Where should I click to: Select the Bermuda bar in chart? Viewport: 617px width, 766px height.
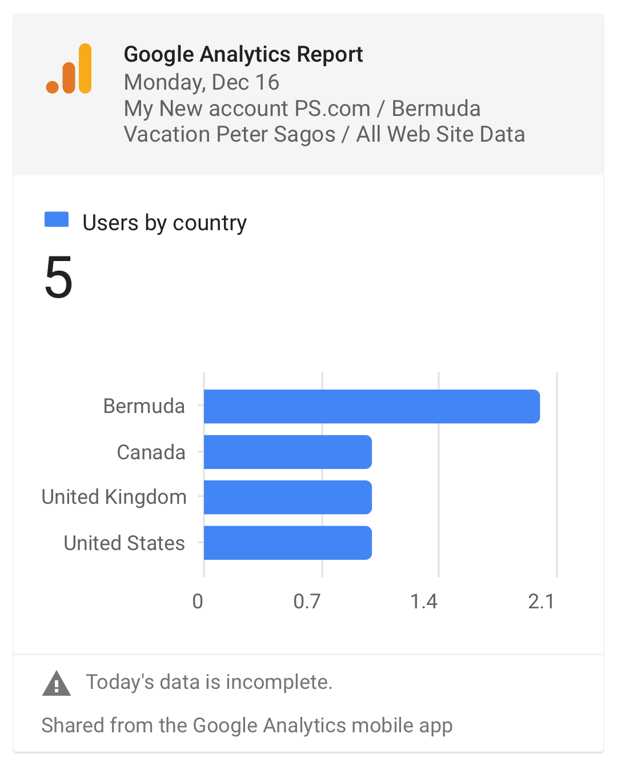point(372,406)
